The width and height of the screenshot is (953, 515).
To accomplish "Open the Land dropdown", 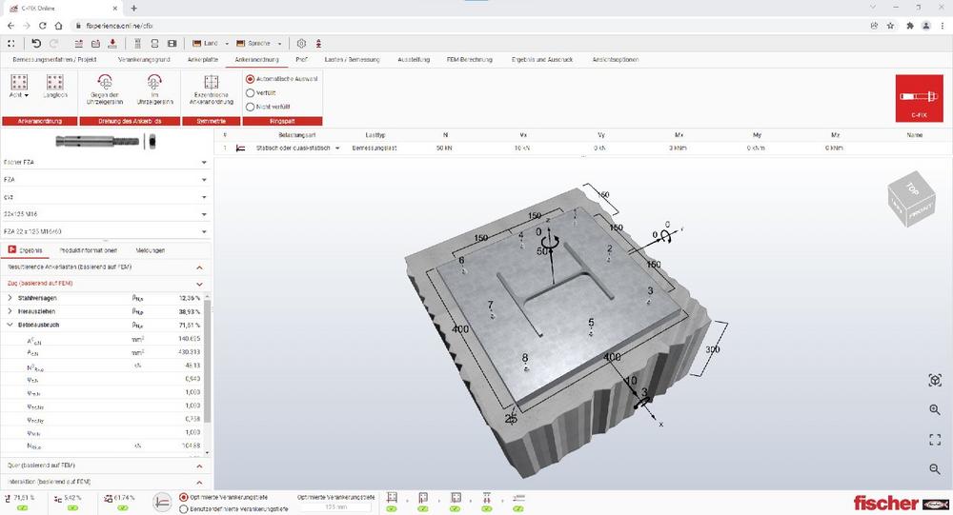I will click(211, 43).
